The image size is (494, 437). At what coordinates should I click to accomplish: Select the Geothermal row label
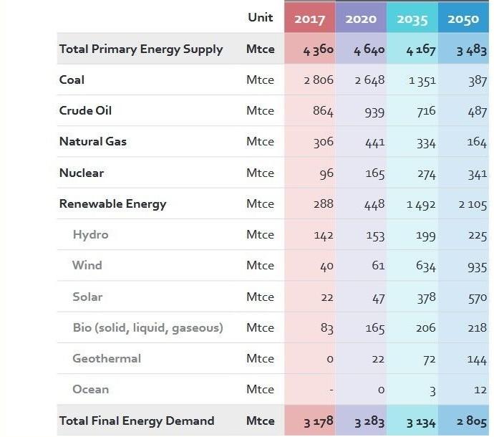[x=107, y=358]
